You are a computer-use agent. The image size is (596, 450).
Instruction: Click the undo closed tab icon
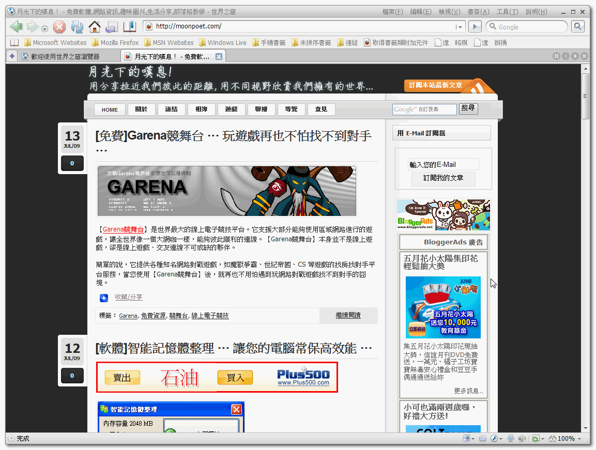pos(112,27)
